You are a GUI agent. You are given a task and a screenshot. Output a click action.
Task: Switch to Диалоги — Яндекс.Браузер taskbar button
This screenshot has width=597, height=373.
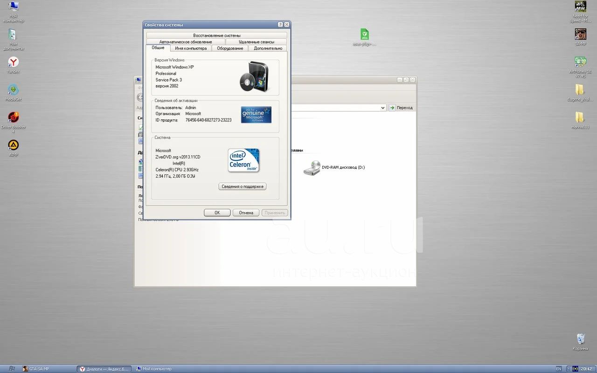coord(104,369)
